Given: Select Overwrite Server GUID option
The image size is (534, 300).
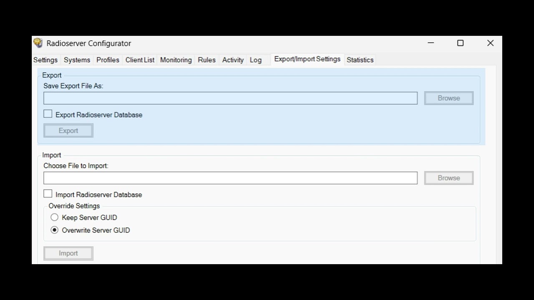Looking at the screenshot, I should pos(55,230).
